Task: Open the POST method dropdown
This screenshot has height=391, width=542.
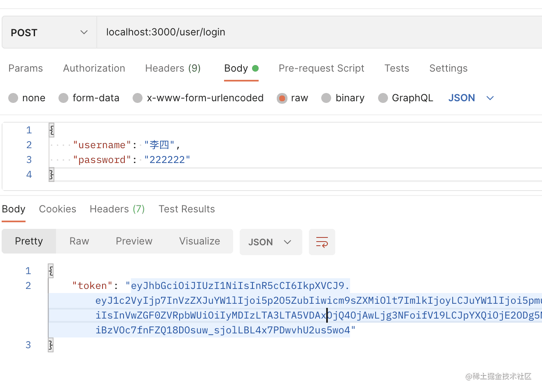Action: 49,33
